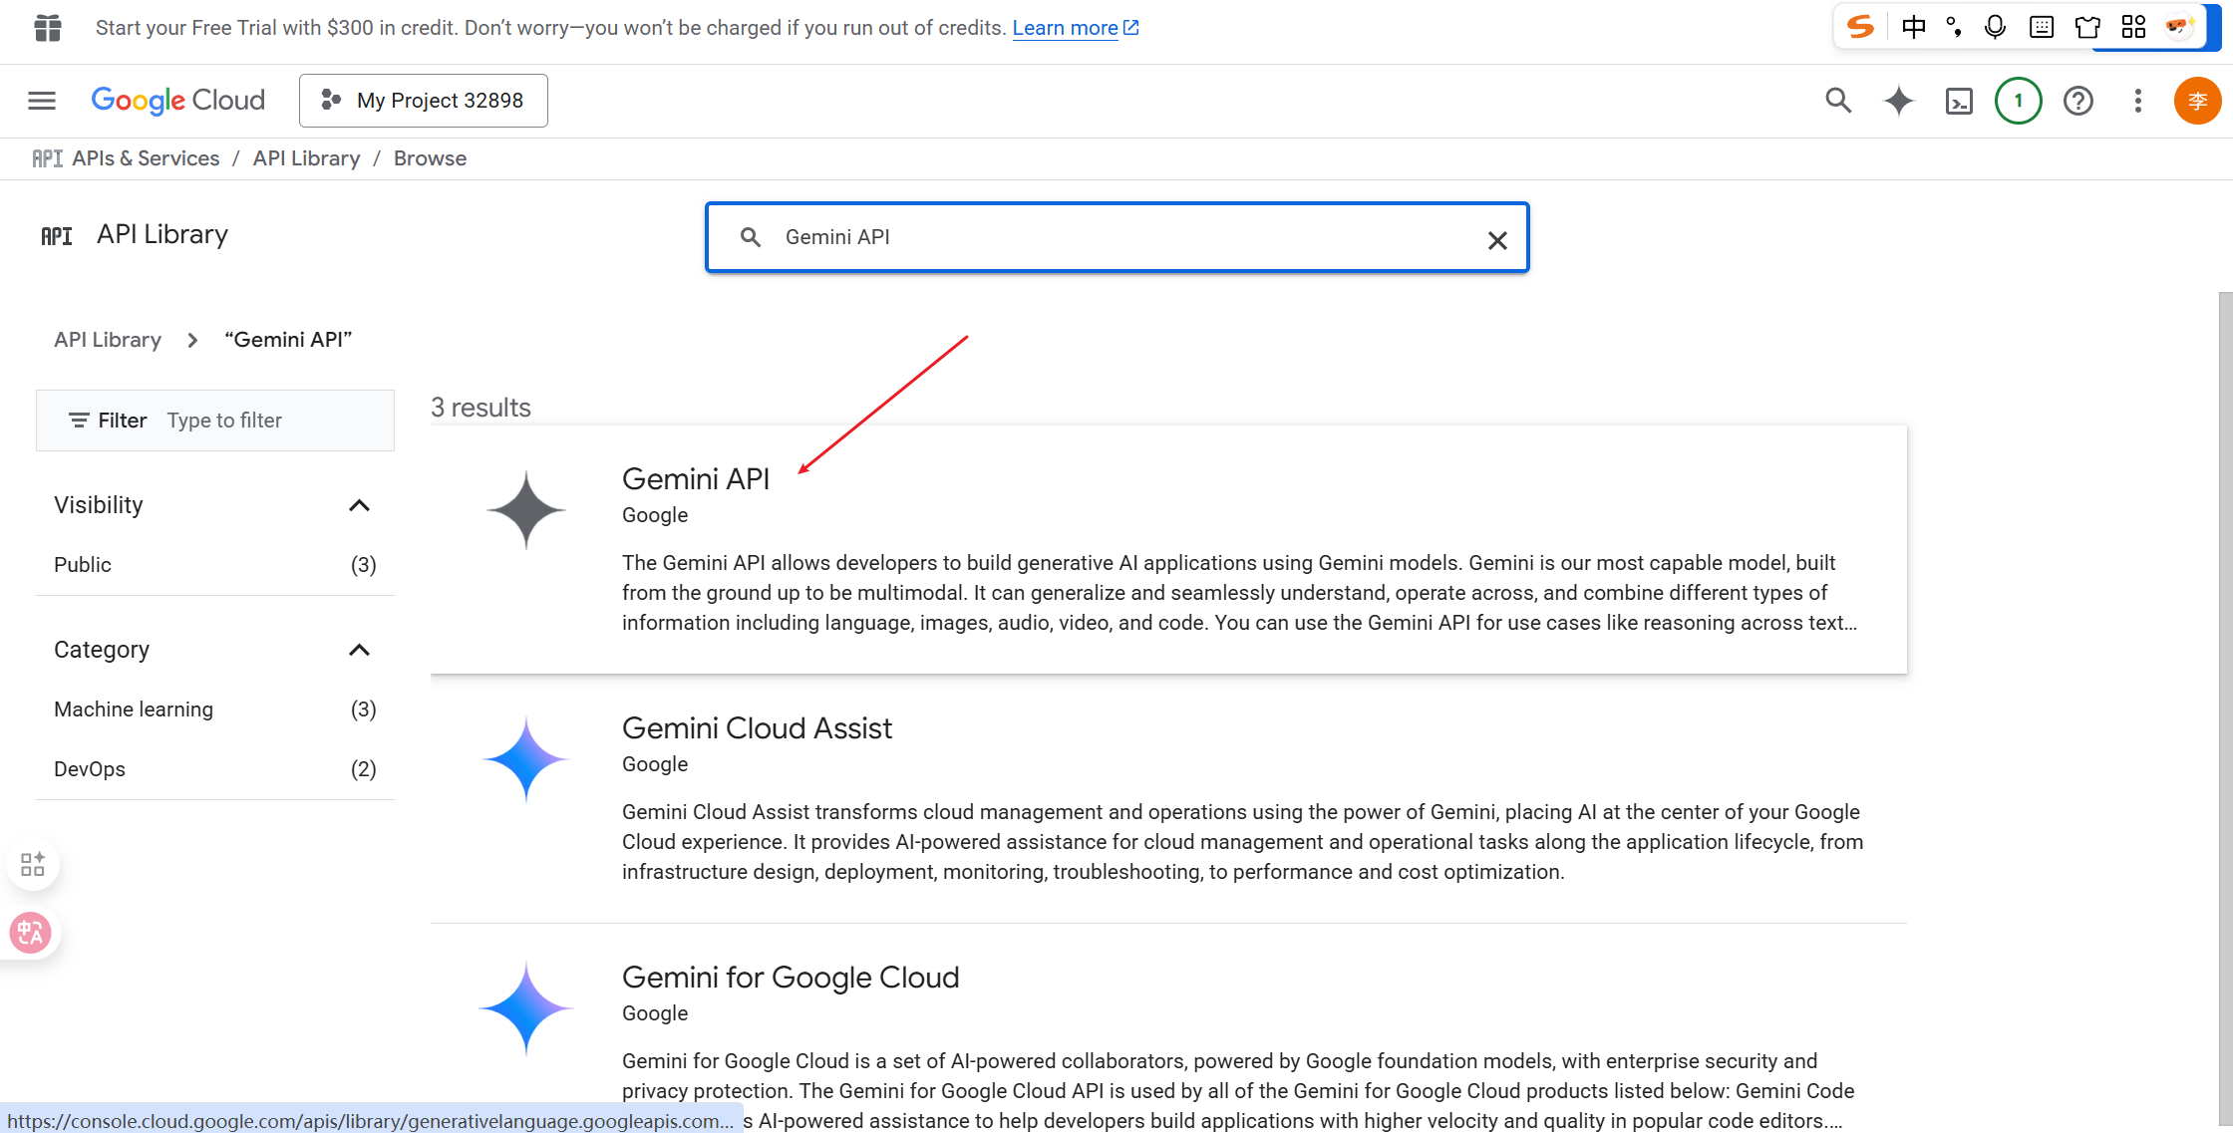This screenshot has width=2233, height=1133.
Task: Go to API Library breadcrumb in top bar
Action: [306, 158]
